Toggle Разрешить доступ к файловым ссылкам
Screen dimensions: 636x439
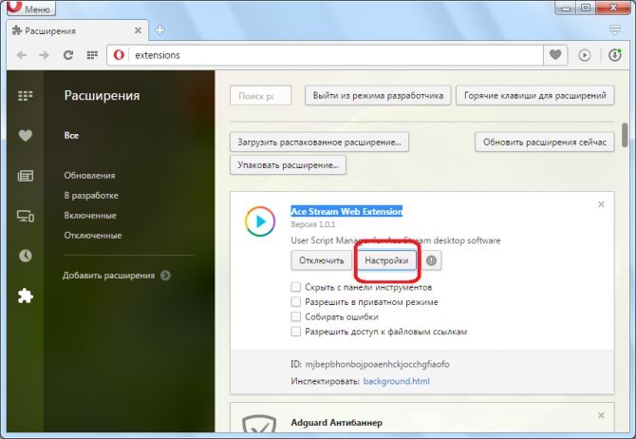point(295,332)
